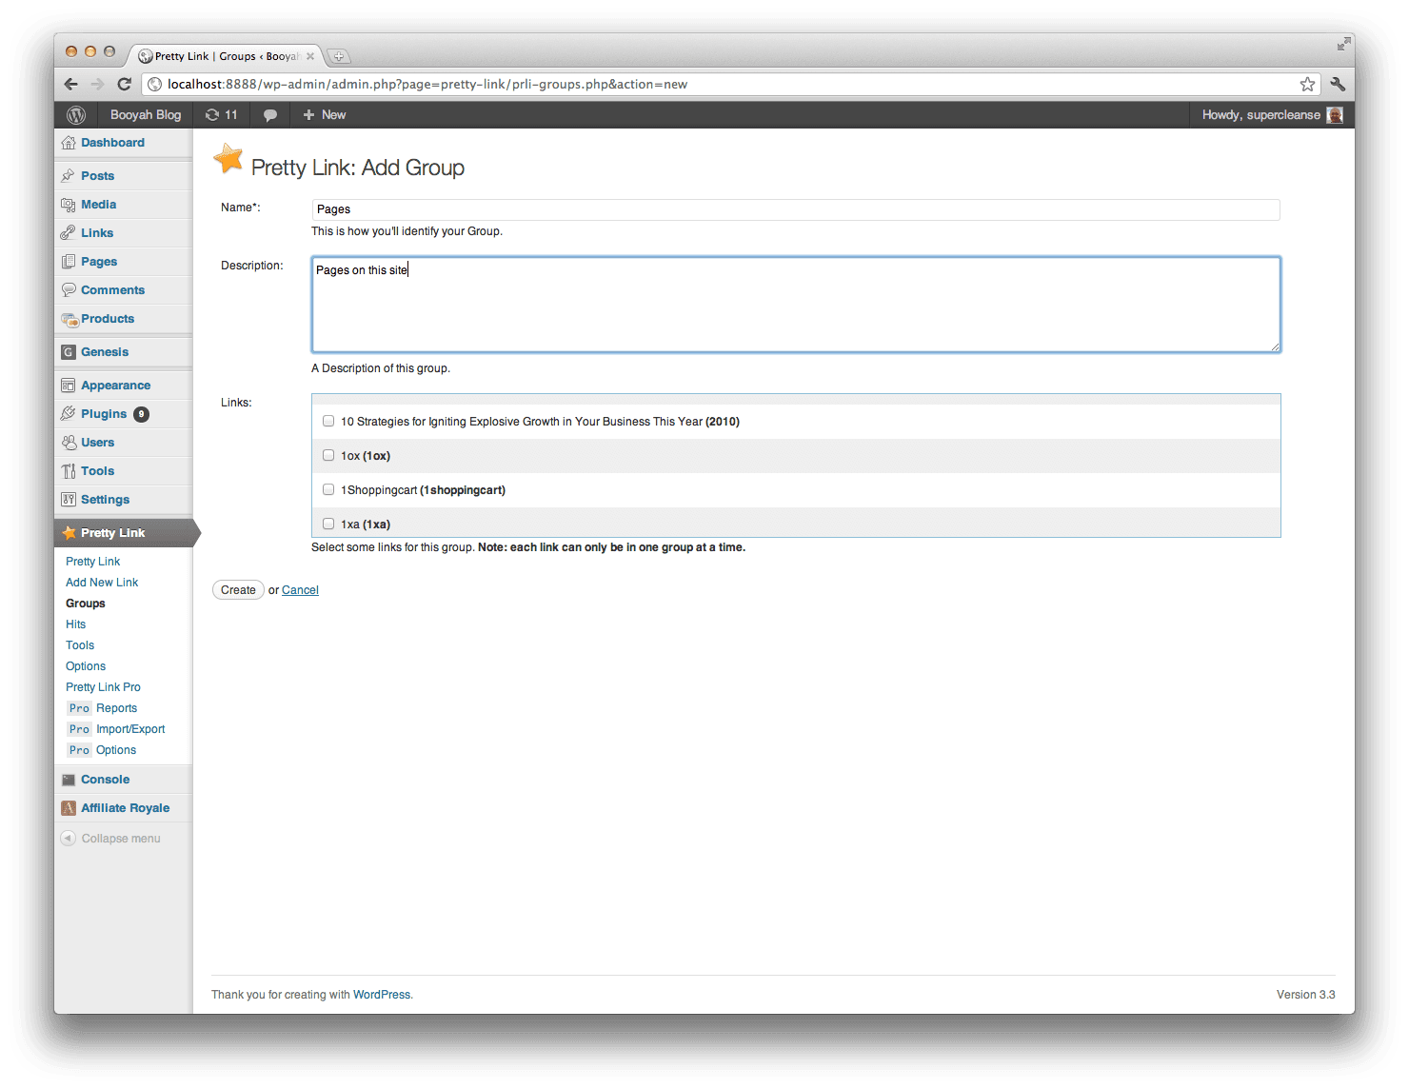Open Pretty Link Pro submenu item
This screenshot has height=1089, width=1409.
pos(103,687)
